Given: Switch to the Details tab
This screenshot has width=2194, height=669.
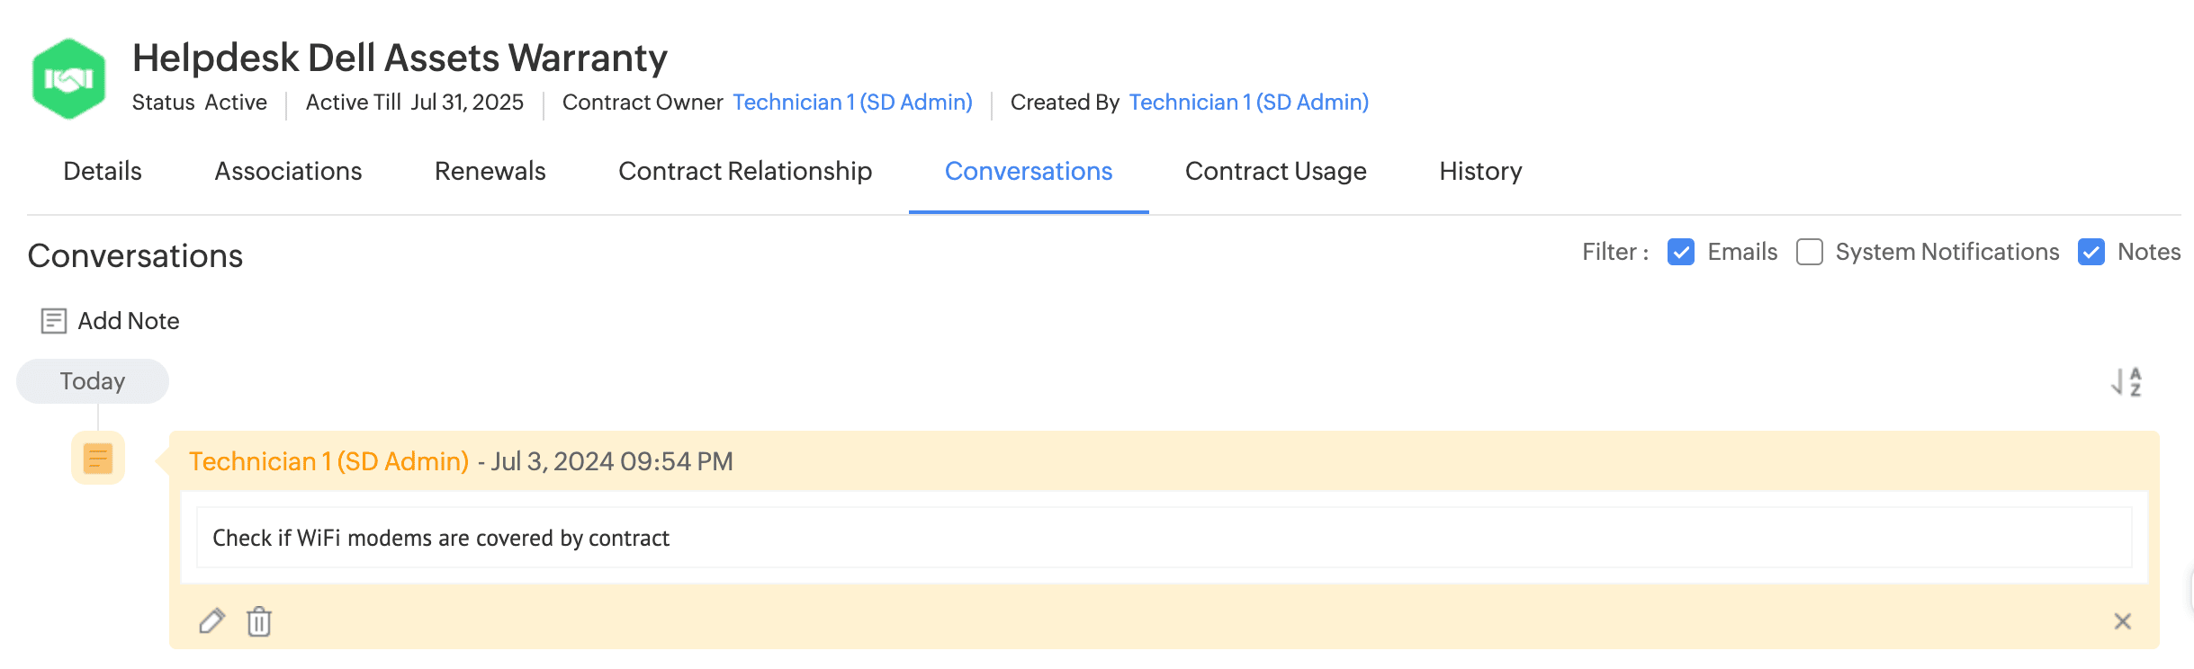Looking at the screenshot, I should pyautogui.click(x=103, y=172).
